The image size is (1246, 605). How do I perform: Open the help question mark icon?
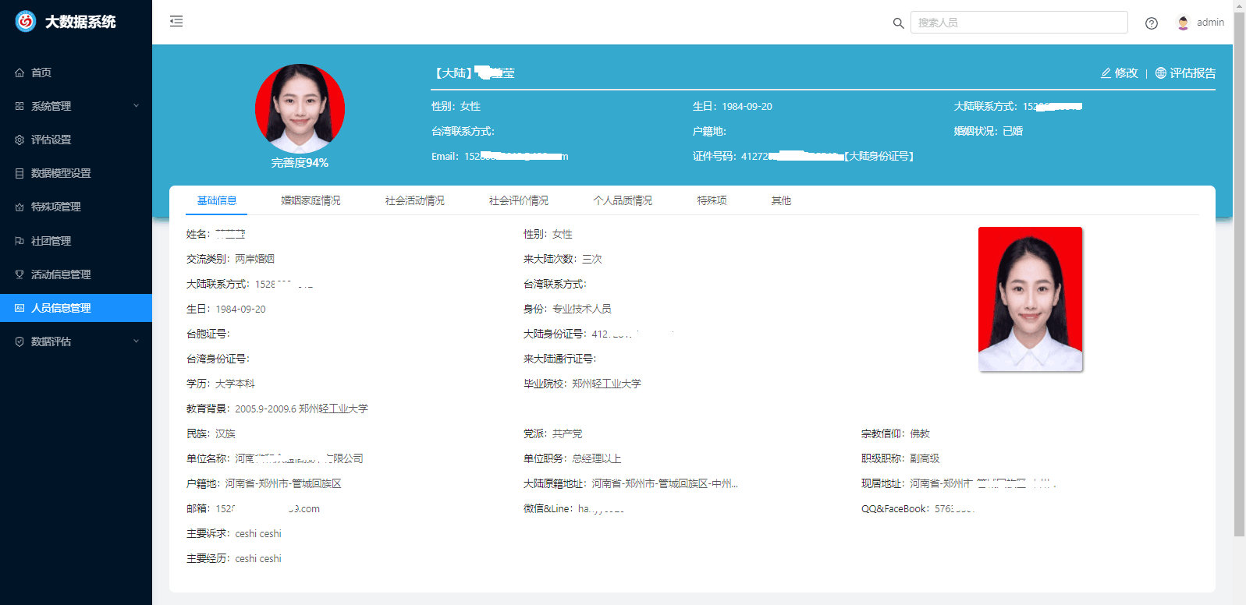click(1151, 23)
